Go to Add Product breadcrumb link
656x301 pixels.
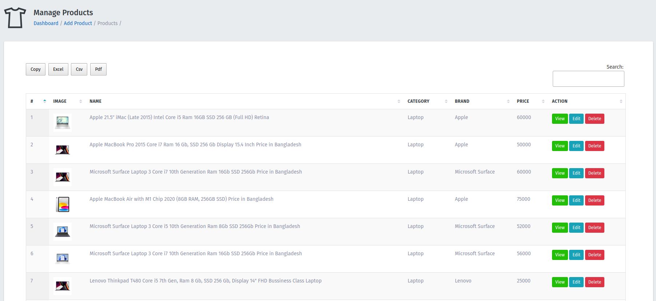(x=78, y=23)
